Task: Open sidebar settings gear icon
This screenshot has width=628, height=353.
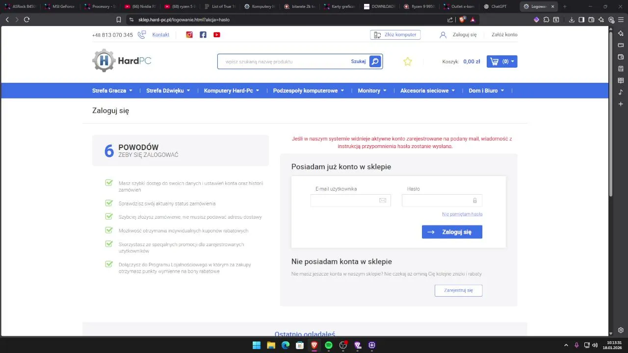Action: pos(621,330)
